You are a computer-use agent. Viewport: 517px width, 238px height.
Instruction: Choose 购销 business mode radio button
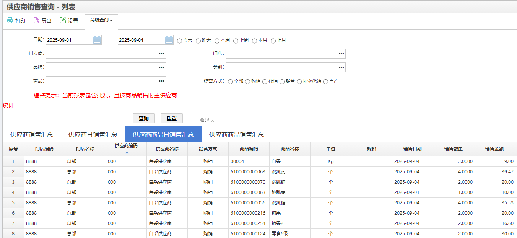[x=248, y=82]
